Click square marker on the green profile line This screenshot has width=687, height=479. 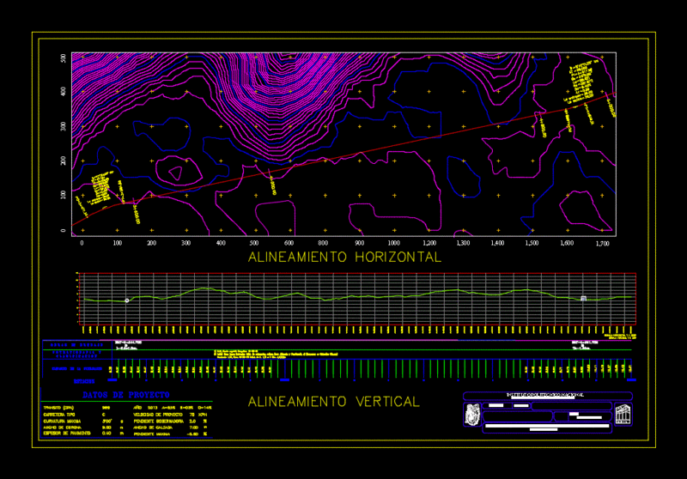pyautogui.click(x=583, y=299)
